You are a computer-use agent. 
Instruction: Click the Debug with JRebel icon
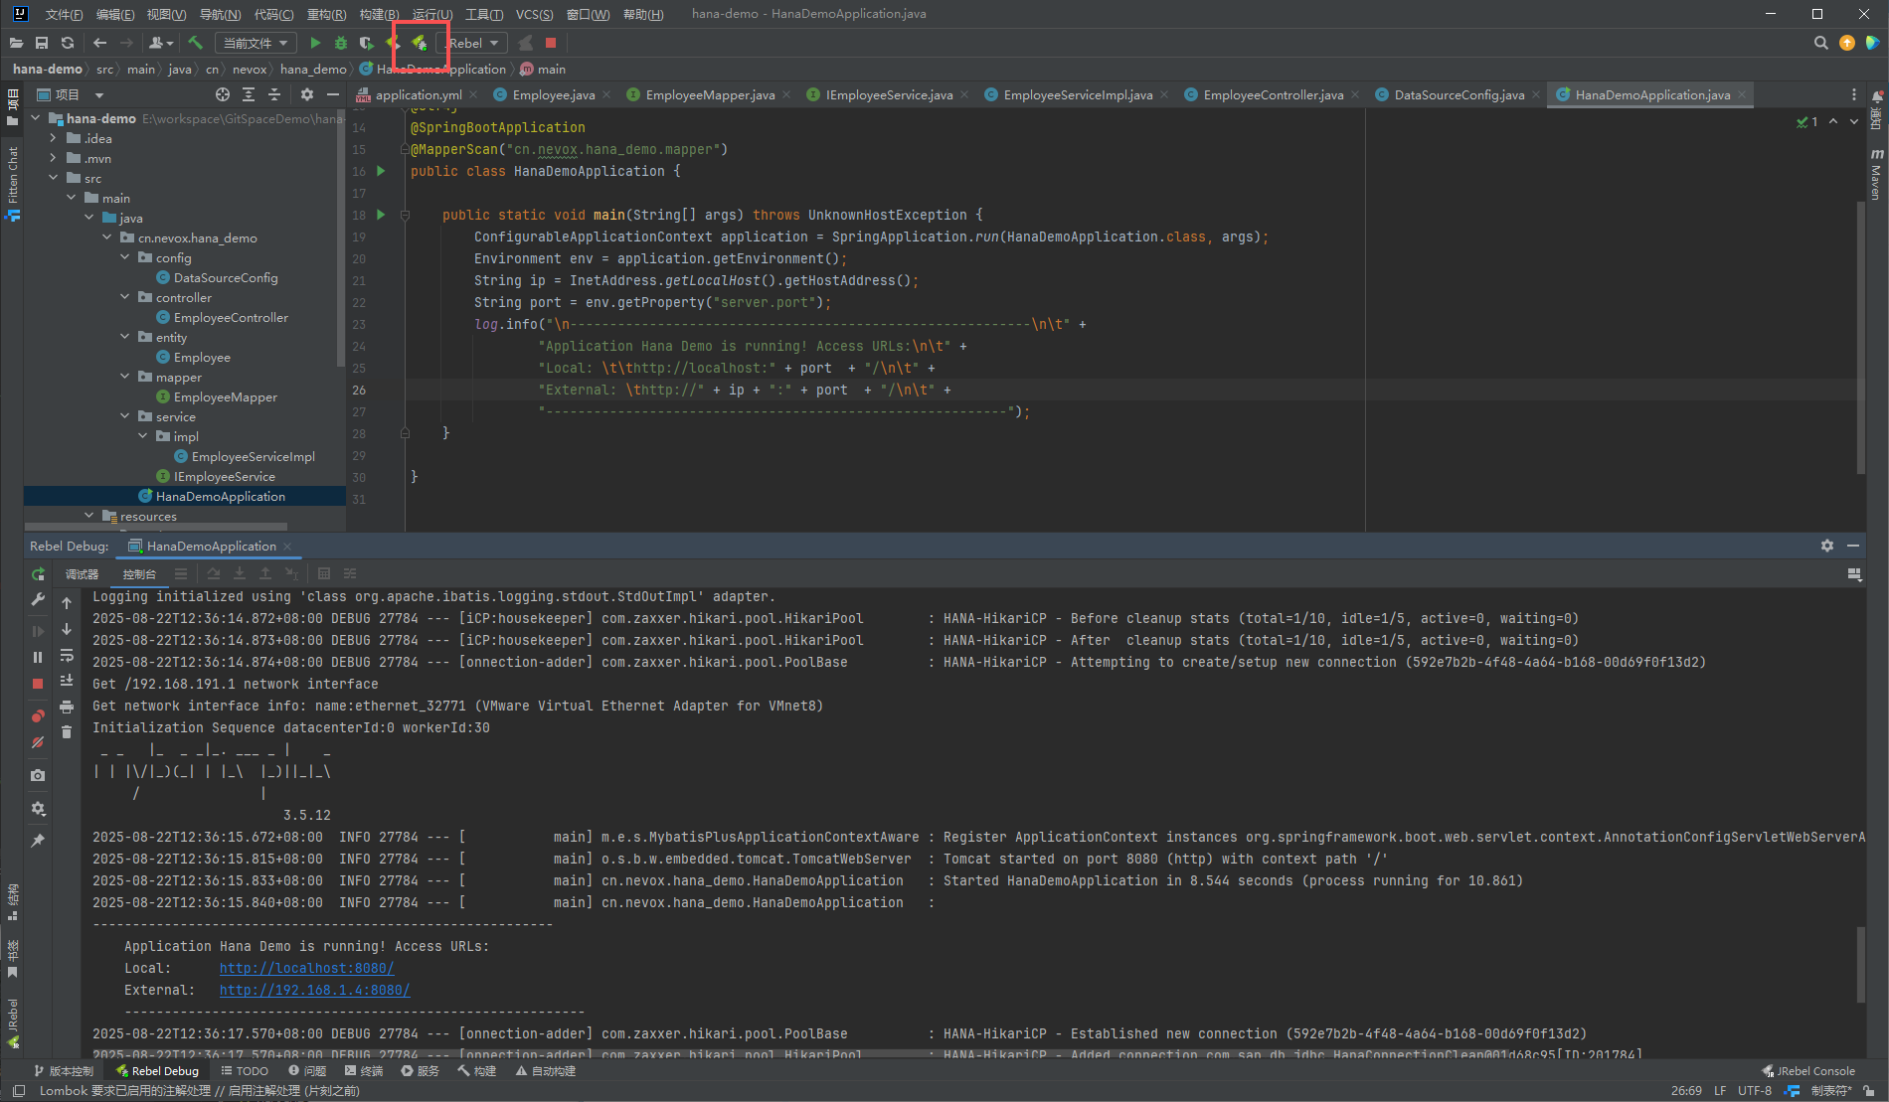click(x=420, y=43)
